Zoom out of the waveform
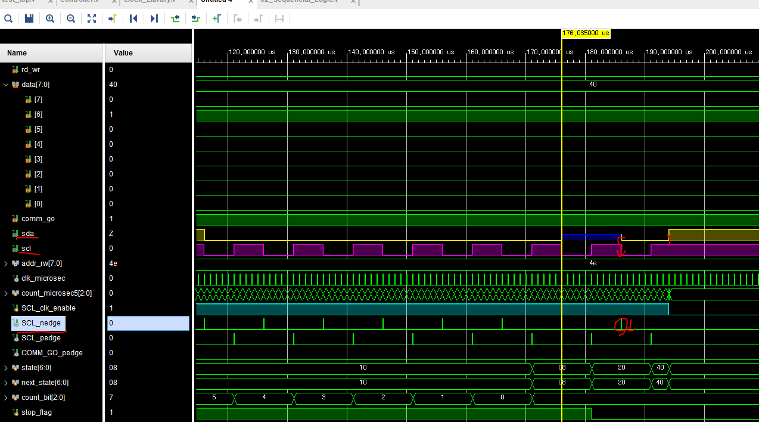 coord(71,18)
